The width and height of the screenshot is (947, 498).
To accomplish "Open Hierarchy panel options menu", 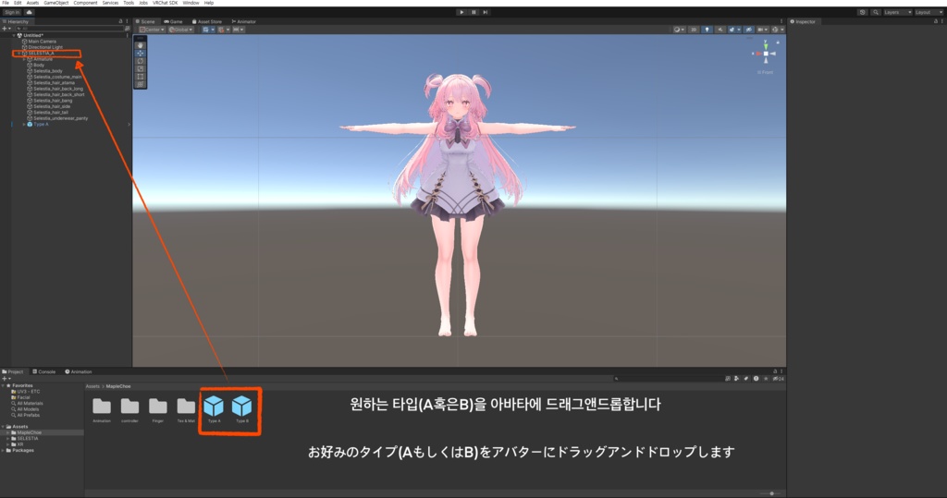I will click(127, 21).
